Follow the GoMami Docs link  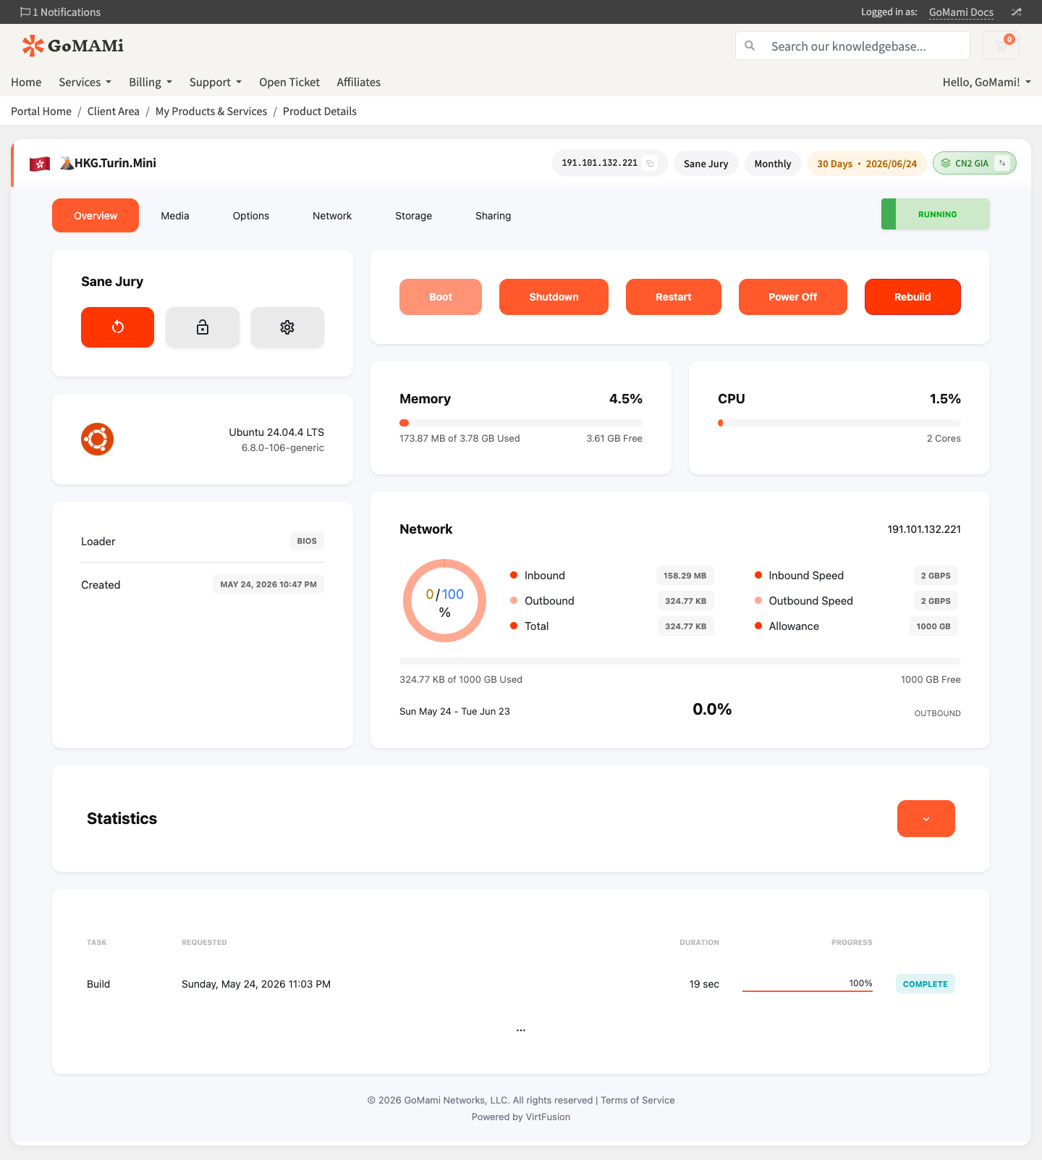961,12
